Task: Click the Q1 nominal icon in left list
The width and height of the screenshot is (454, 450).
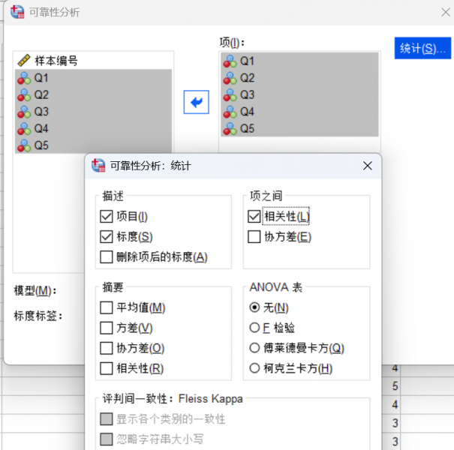Action: (24, 78)
